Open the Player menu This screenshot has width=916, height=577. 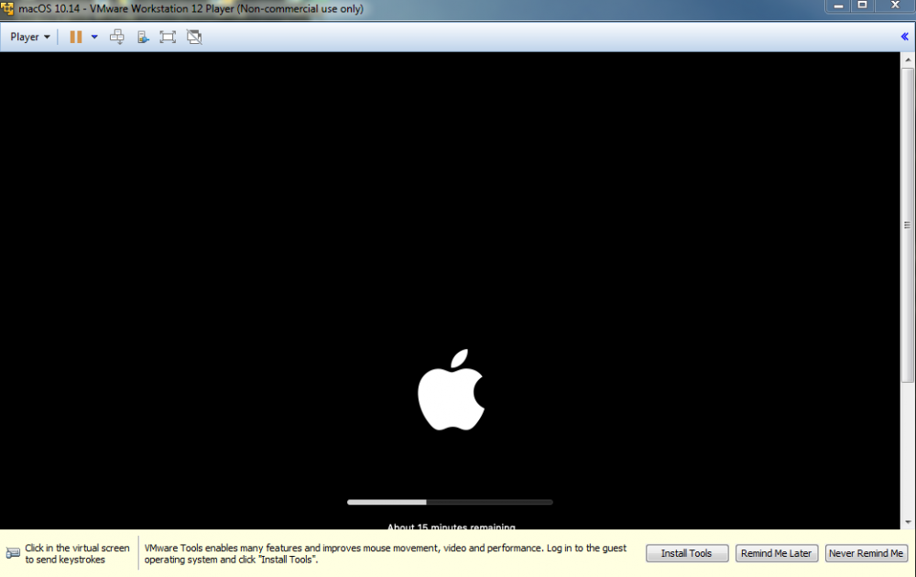[x=30, y=37]
